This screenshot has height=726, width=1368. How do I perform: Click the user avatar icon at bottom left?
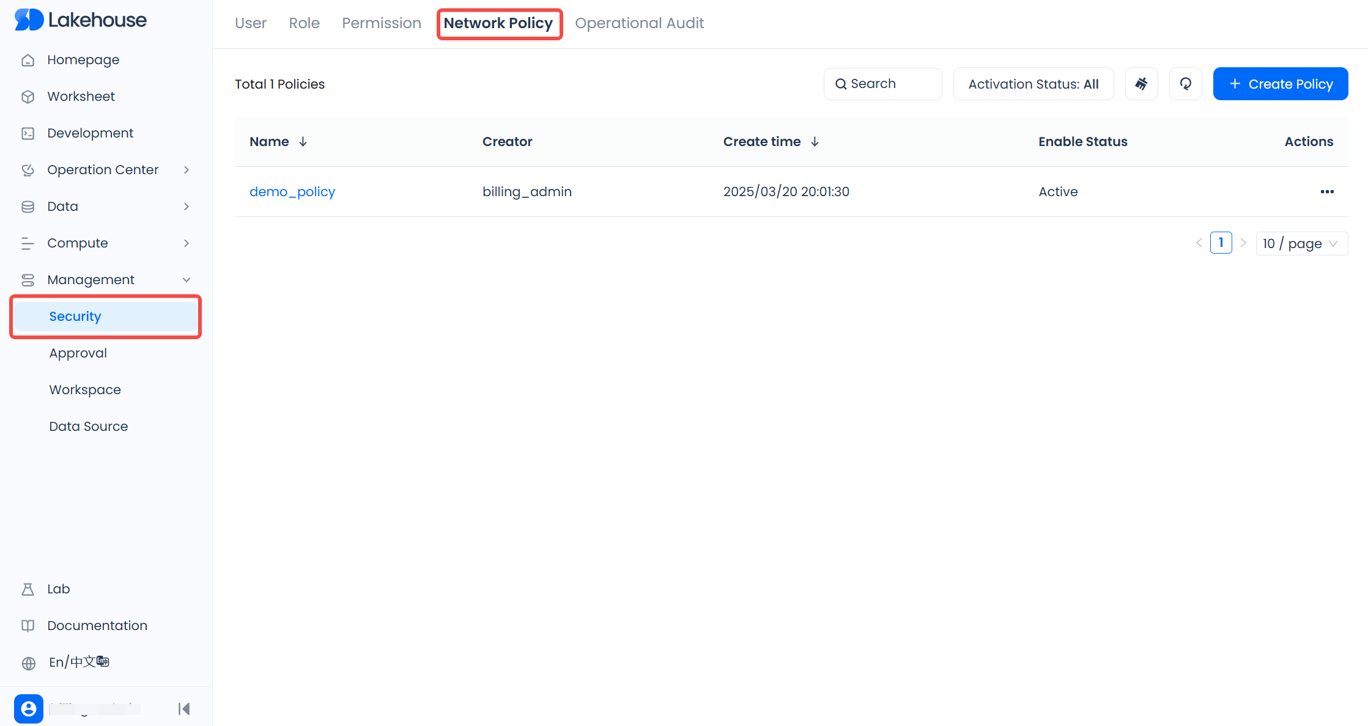(x=29, y=708)
